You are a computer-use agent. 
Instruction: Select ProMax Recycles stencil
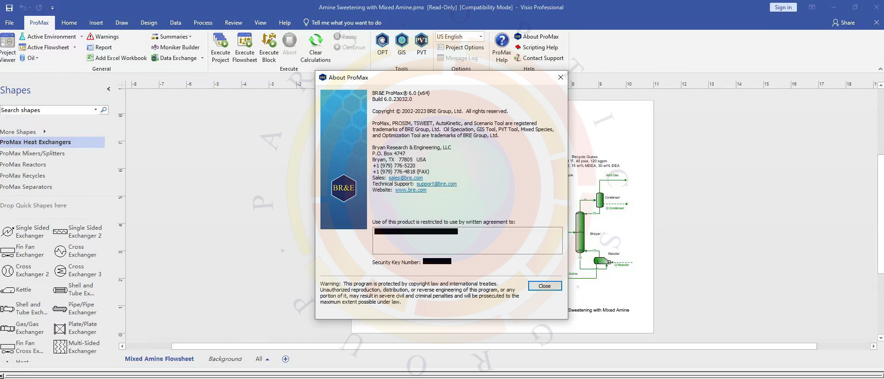coord(22,175)
